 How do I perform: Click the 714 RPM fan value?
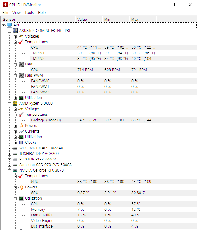[x=85, y=70]
